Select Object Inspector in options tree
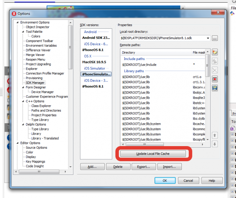This screenshot has width=236, height=198. click(38, 27)
